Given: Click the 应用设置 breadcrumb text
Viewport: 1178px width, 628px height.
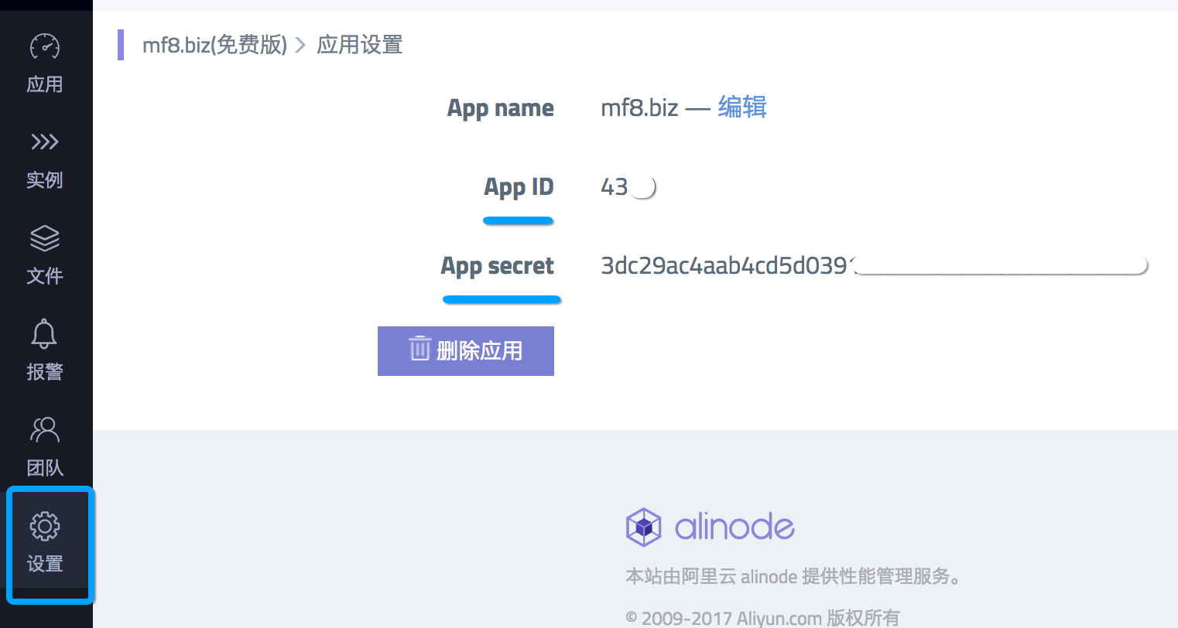Looking at the screenshot, I should click(x=360, y=45).
